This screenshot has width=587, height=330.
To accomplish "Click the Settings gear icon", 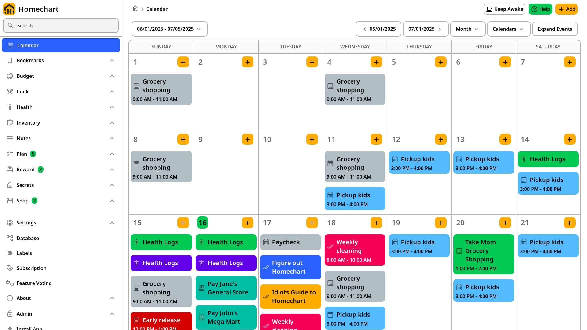I will tap(10, 223).
